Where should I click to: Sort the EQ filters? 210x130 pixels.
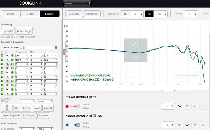(x=17, y=108)
